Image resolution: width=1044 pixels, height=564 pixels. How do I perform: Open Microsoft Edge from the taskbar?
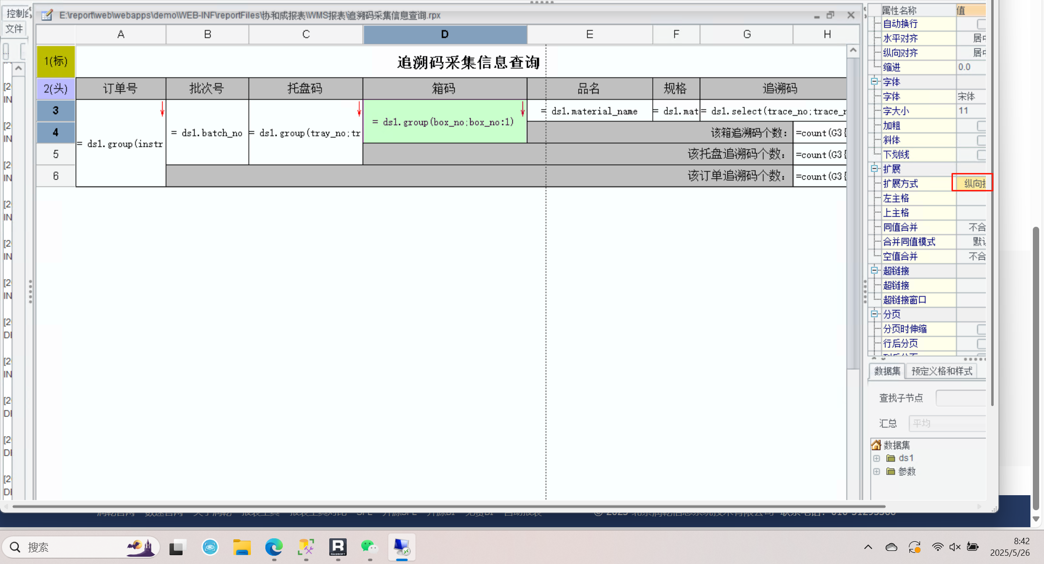coord(274,547)
